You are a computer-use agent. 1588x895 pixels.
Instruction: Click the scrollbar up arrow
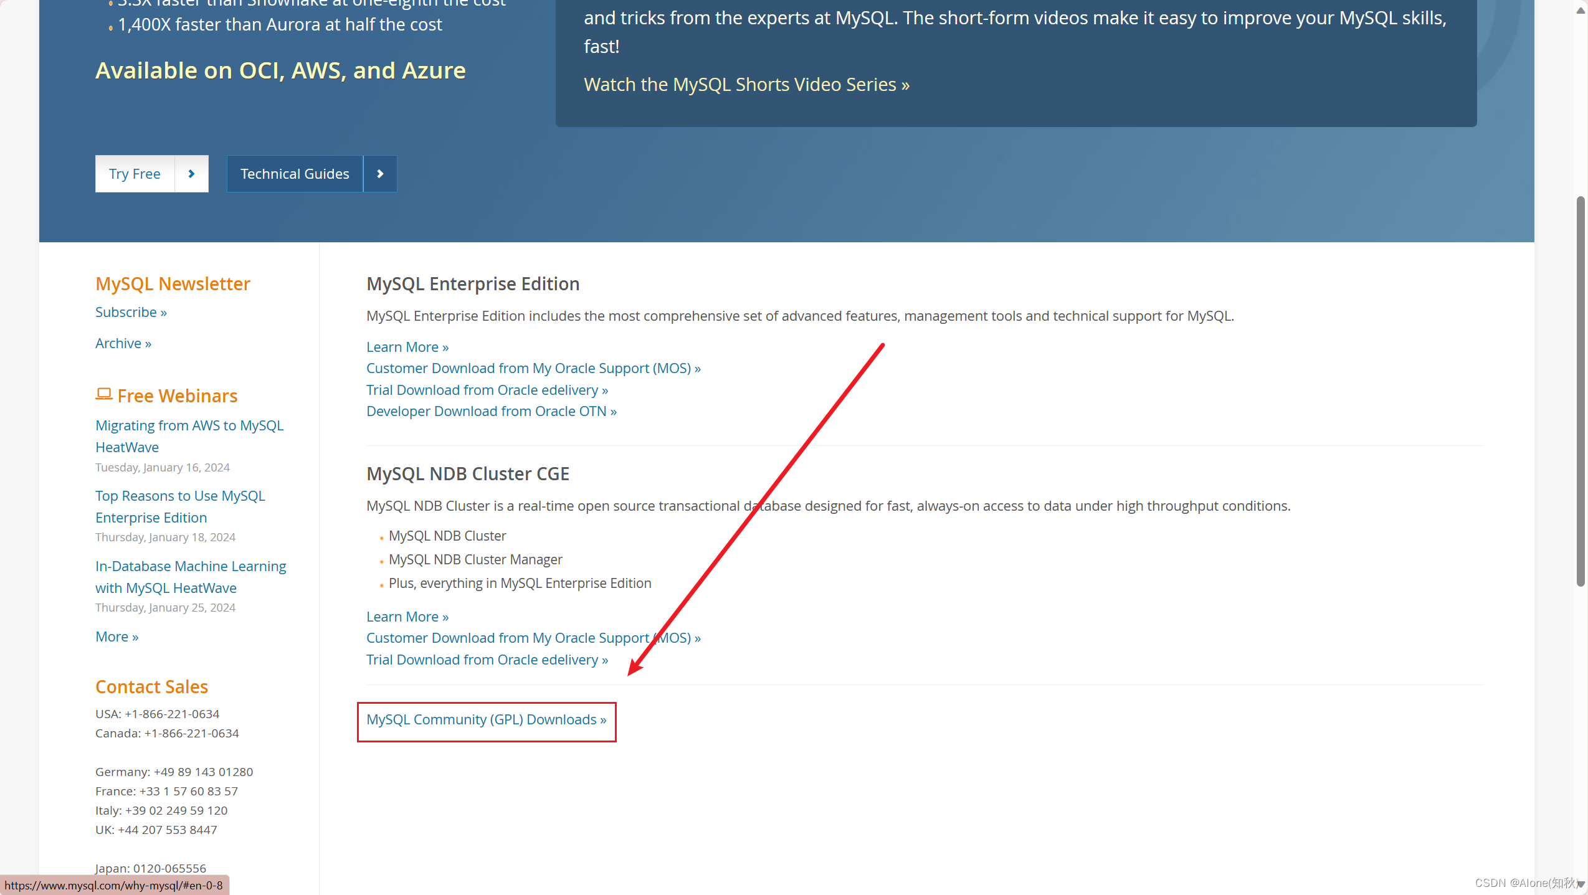1581,11
